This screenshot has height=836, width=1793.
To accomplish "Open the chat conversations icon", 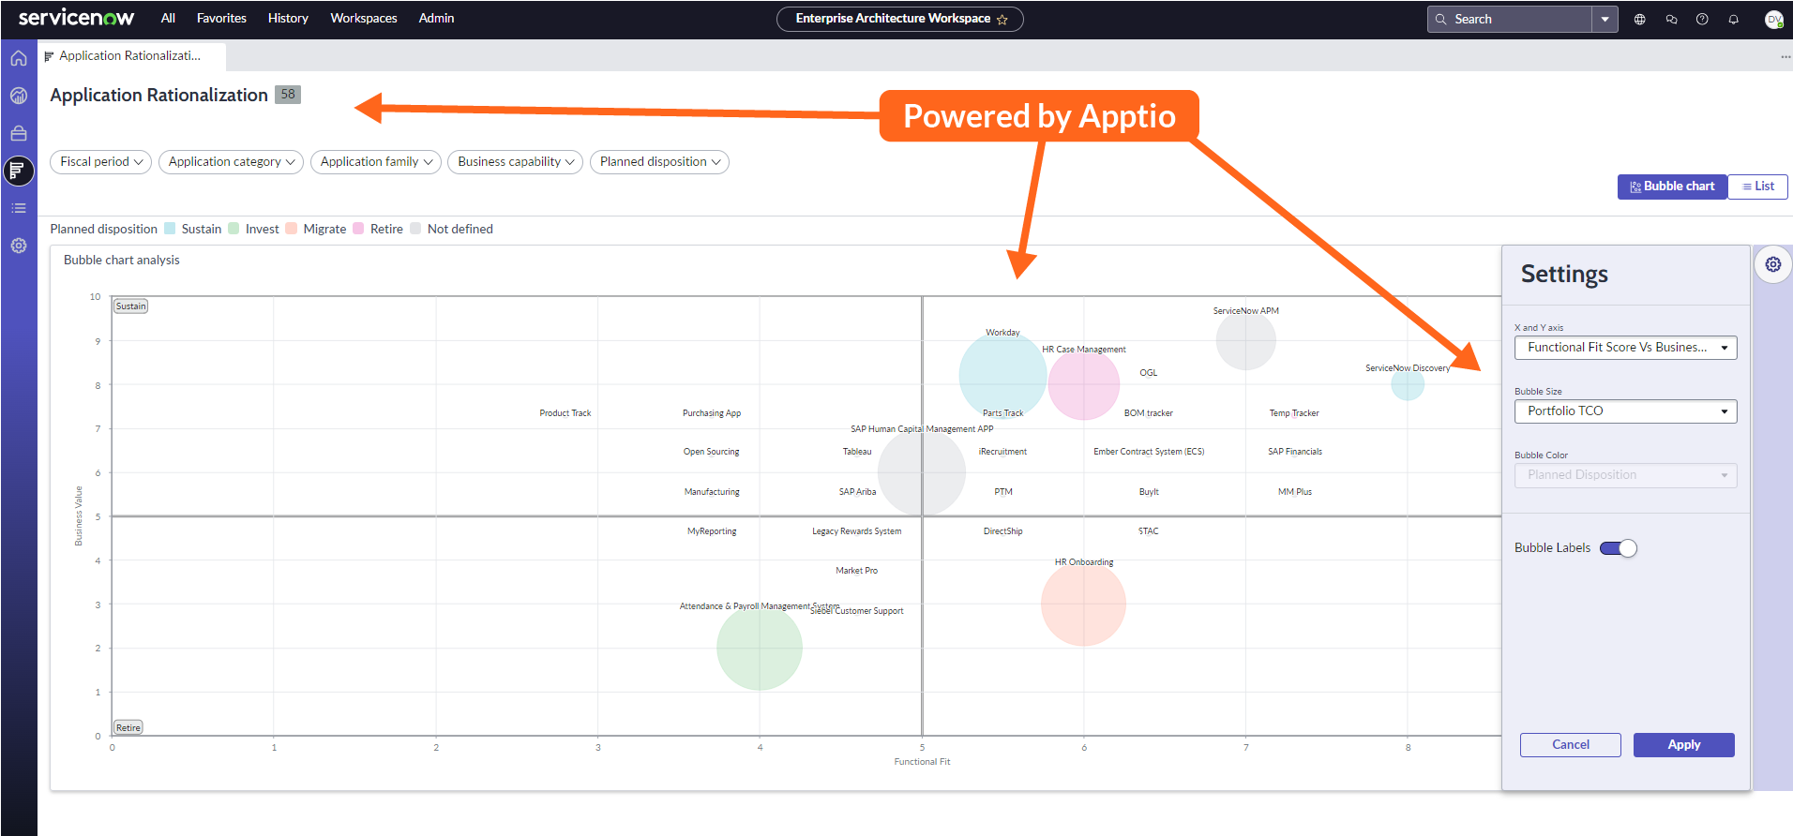I will [1671, 19].
